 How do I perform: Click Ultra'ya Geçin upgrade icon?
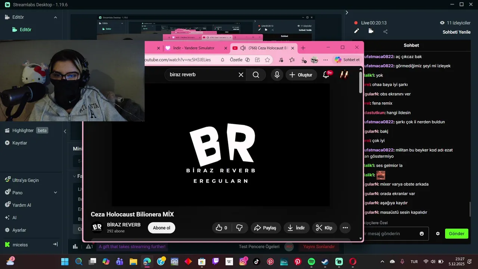click(7, 180)
